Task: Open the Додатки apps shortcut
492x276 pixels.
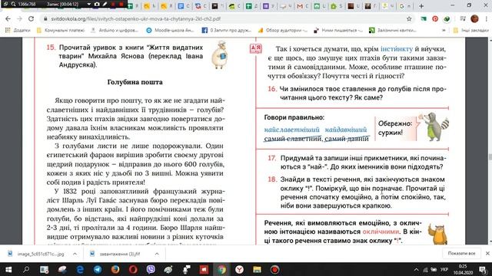Action: point(18,31)
